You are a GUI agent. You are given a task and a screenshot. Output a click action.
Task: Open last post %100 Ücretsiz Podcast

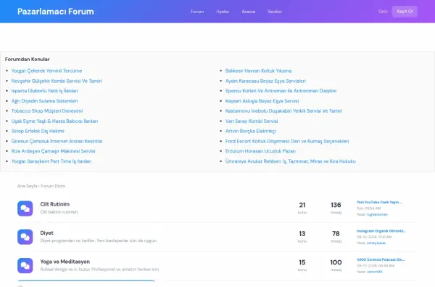click(381, 259)
